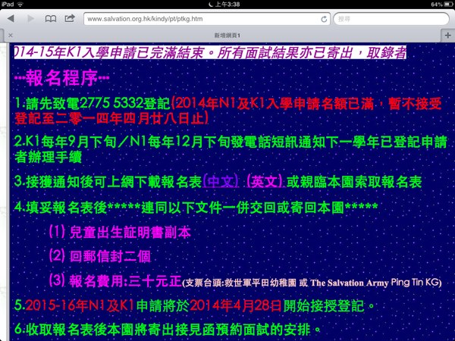Open the share action icon
455x341 pixels.
(69, 17)
